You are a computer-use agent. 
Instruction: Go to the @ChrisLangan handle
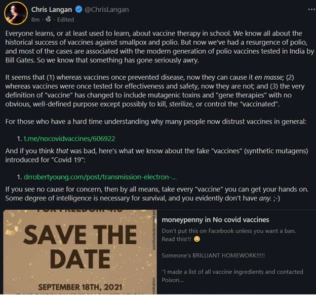tap(108, 10)
